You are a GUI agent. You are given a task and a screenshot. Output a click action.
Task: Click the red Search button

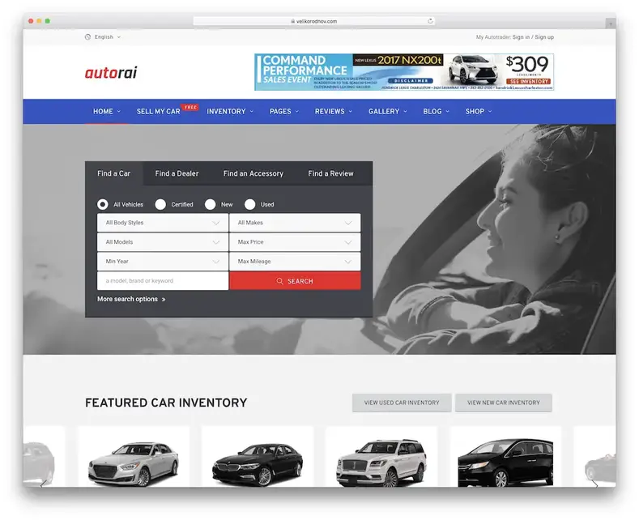(x=295, y=281)
